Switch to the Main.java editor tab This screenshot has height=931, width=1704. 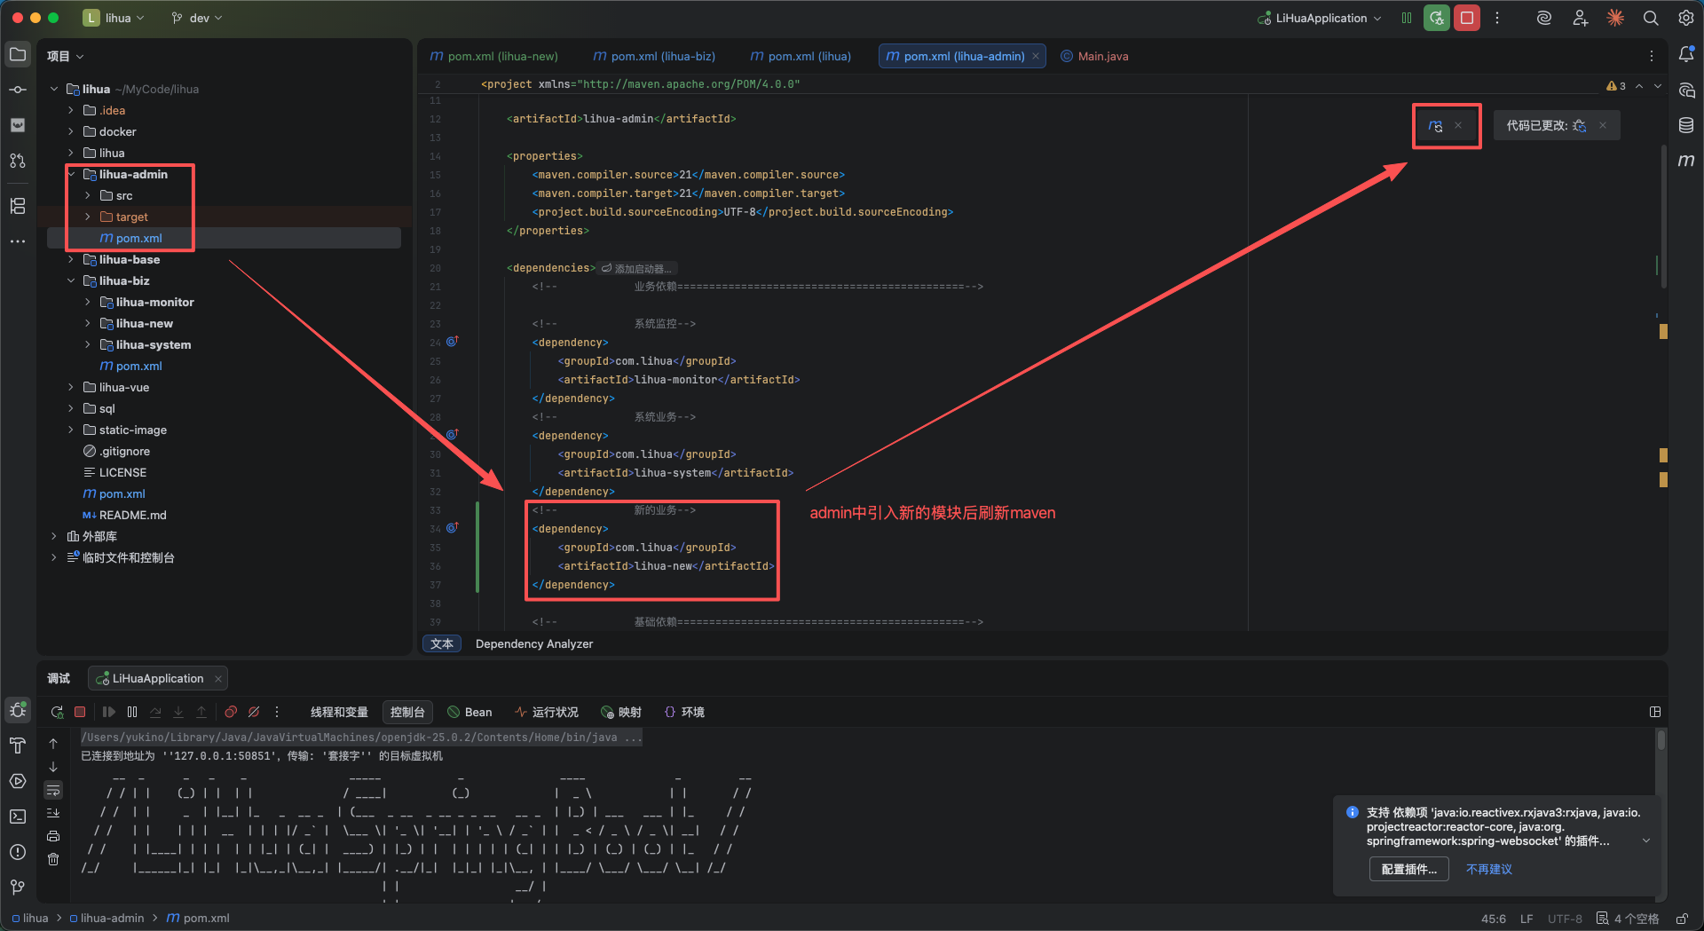point(1102,56)
